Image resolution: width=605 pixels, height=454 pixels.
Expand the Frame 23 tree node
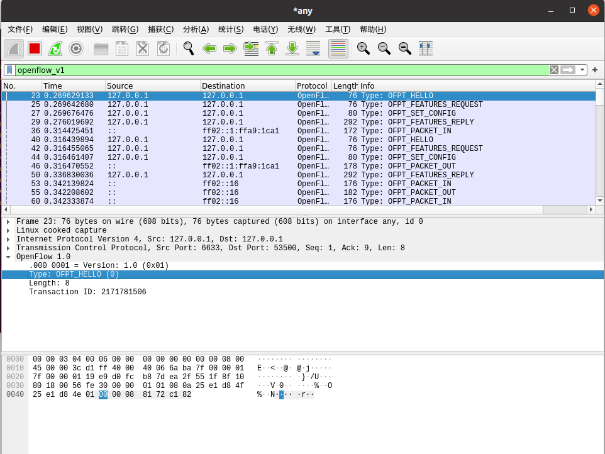tap(8, 222)
